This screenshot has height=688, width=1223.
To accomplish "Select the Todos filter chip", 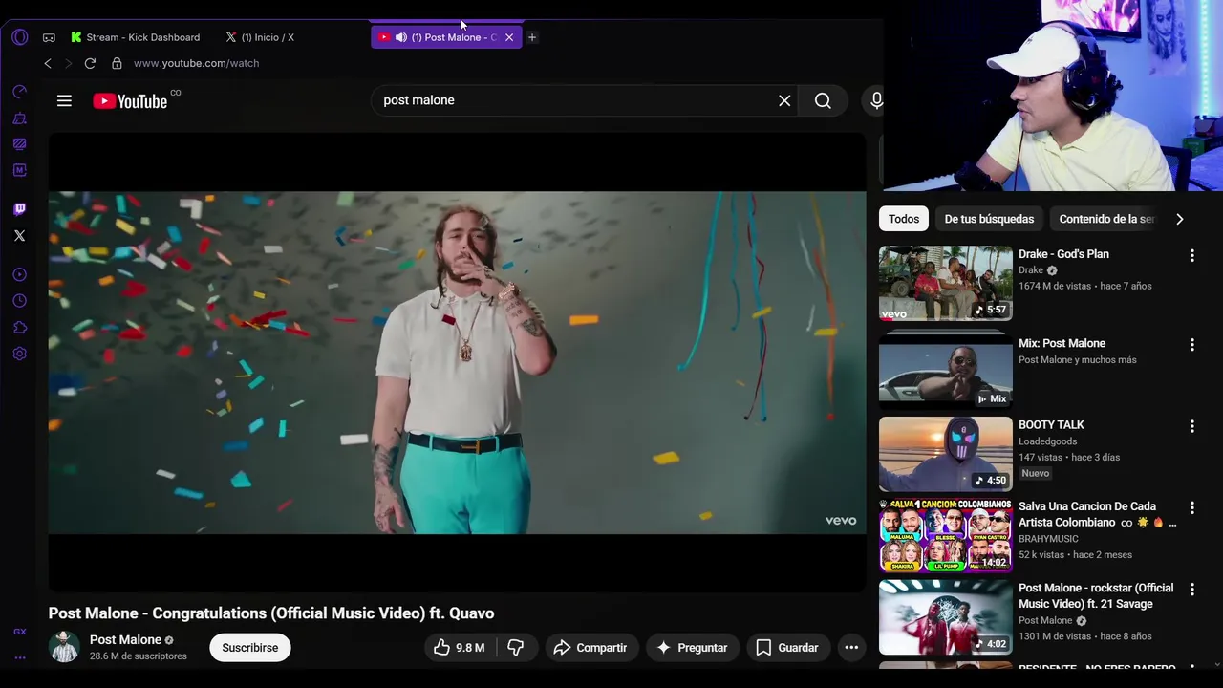I will click(x=904, y=219).
